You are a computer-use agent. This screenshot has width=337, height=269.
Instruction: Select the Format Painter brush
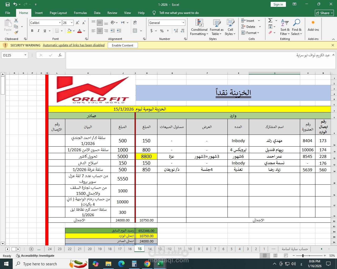[x=16, y=33]
